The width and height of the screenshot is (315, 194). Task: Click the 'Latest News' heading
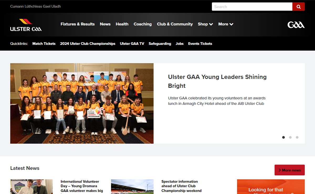tap(25, 168)
